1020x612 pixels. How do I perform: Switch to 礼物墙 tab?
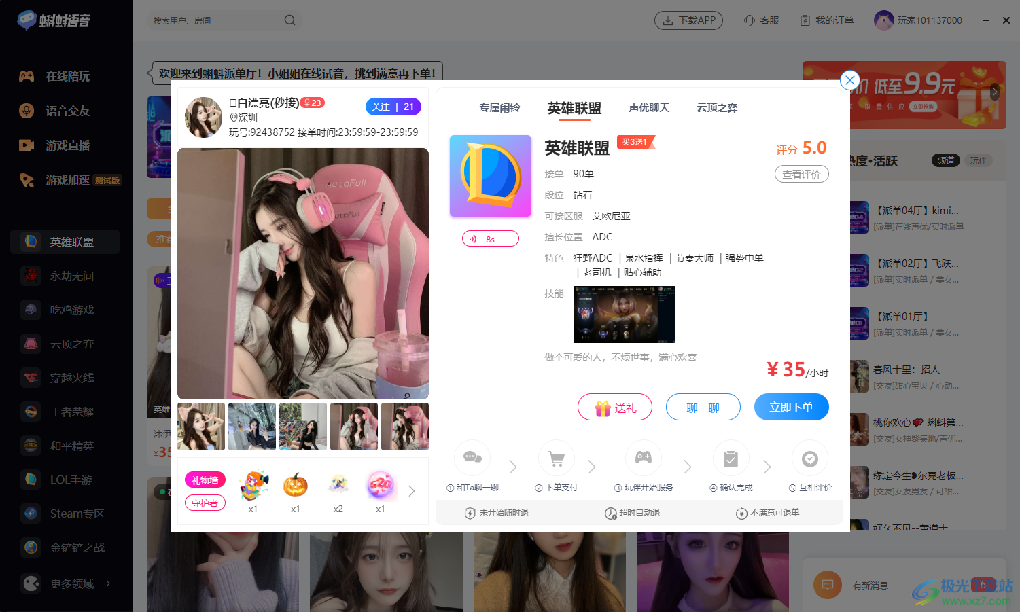205,480
